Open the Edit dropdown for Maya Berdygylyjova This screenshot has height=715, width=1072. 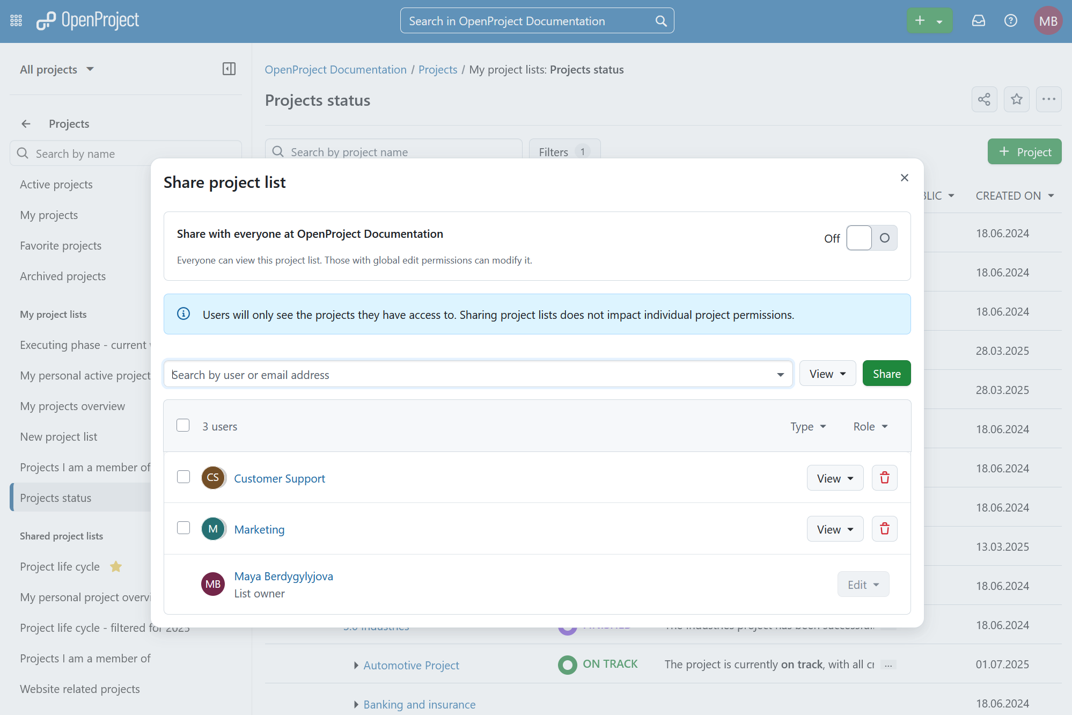pyautogui.click(x=863, y=584)
